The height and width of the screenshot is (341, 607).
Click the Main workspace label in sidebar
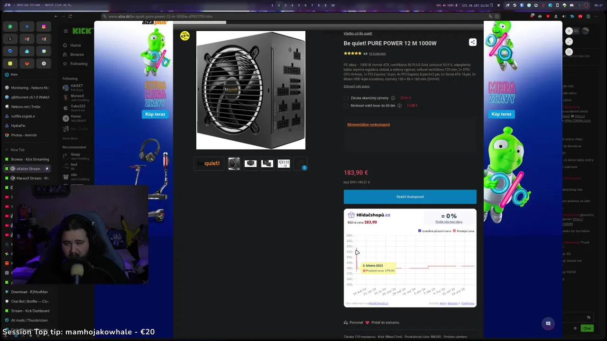click(x=14, y=74)
